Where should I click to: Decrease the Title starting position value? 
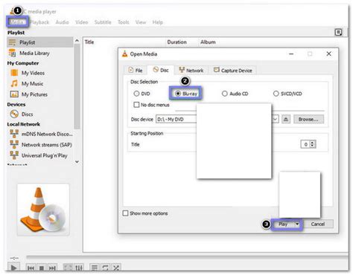[x=313, y=146]
